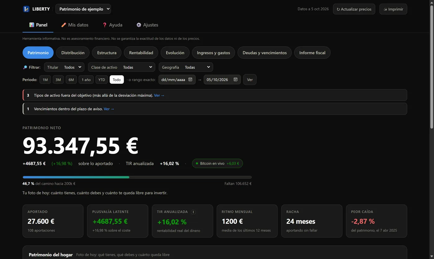The height and width of the screenshot is (259, 434).
Task: Click the 200k goal progress bar
Action: pos(137,177)
